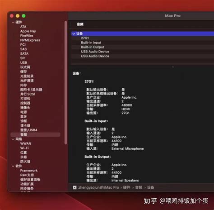This screenshot has width=214, height=210.
Task: Open 雷雳/USB4 in the sidebar
Action: tap(29, 130)
